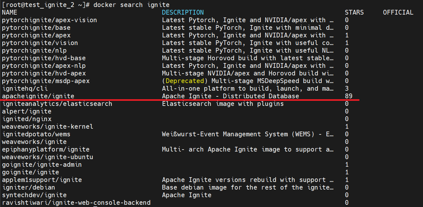Click igniteanalytics/elasticsearch image name
Screen dimensions: 423x207
(57, 104)
